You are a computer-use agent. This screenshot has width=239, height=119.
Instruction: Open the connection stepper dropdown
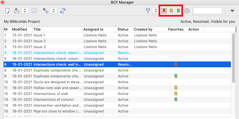tap(53, 11)
